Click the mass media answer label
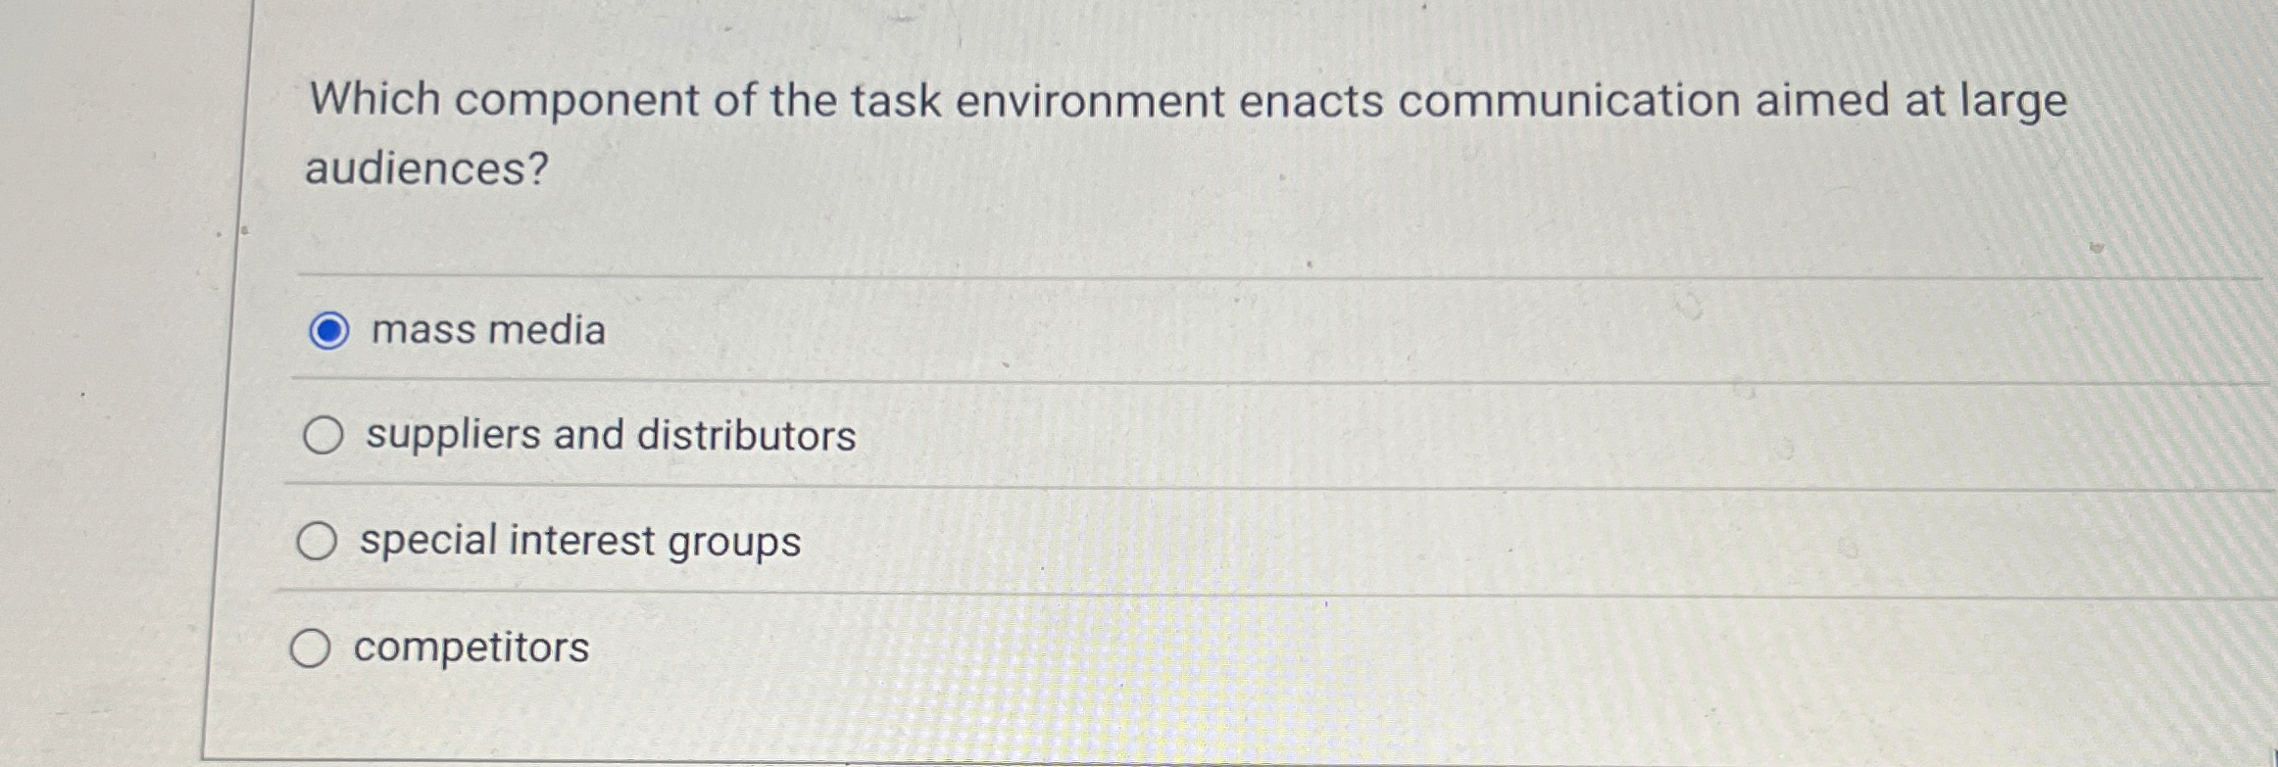2278x767 pixels. (487, 331)
